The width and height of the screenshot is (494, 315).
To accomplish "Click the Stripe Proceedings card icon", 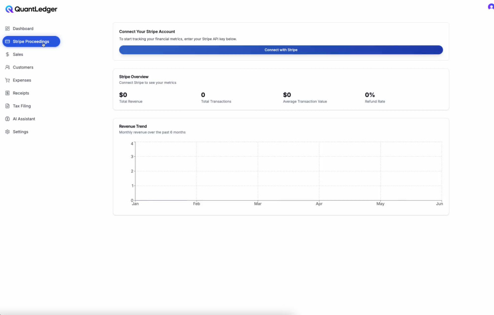I will tap(7, 41).
